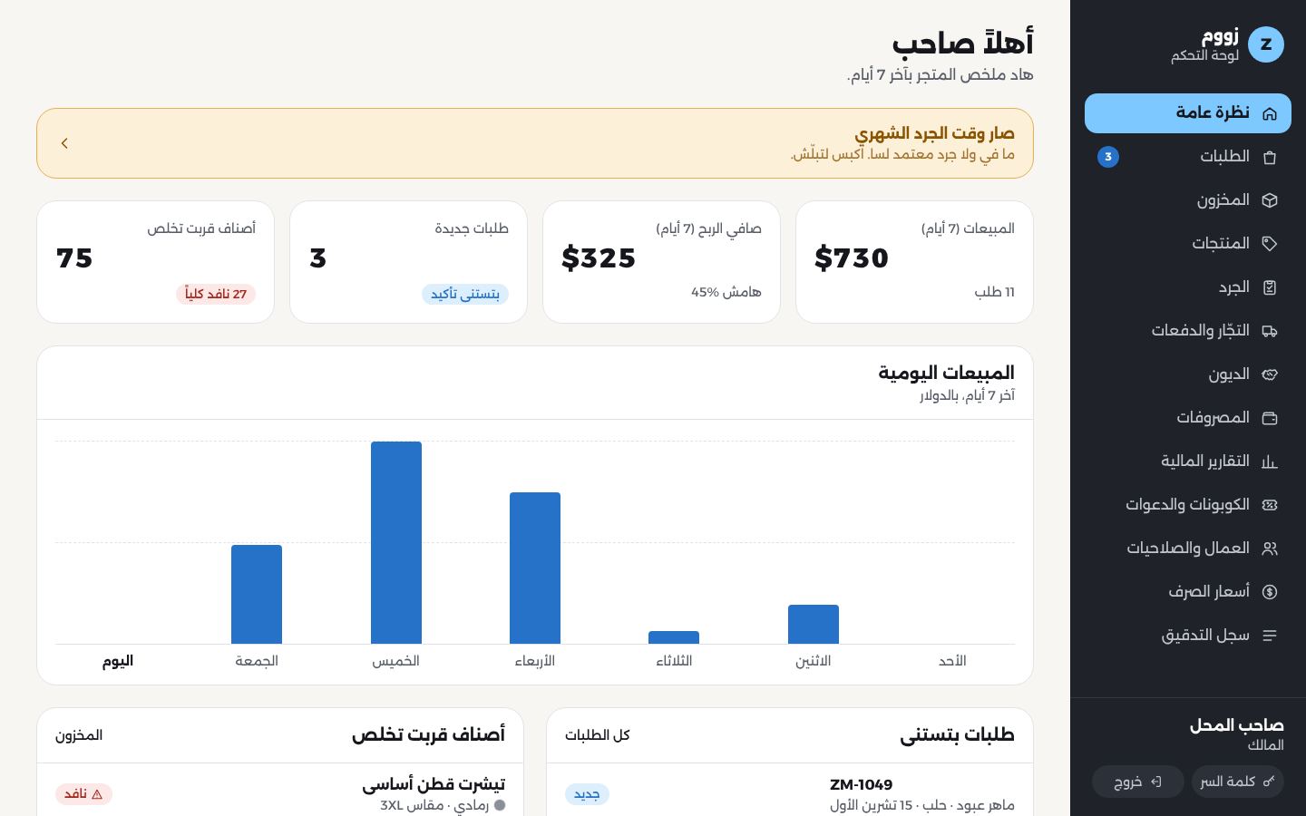
Task: Click the الجمعة sales bar
Action: point(257,594)
